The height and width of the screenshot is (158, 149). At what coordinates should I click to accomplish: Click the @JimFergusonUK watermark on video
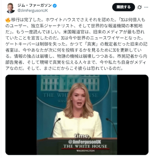pyautogui.click(x=85, y=142)
